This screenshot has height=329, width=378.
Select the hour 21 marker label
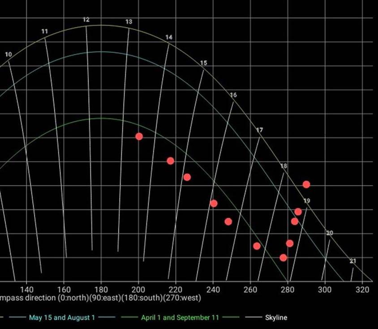pos(353,261)
